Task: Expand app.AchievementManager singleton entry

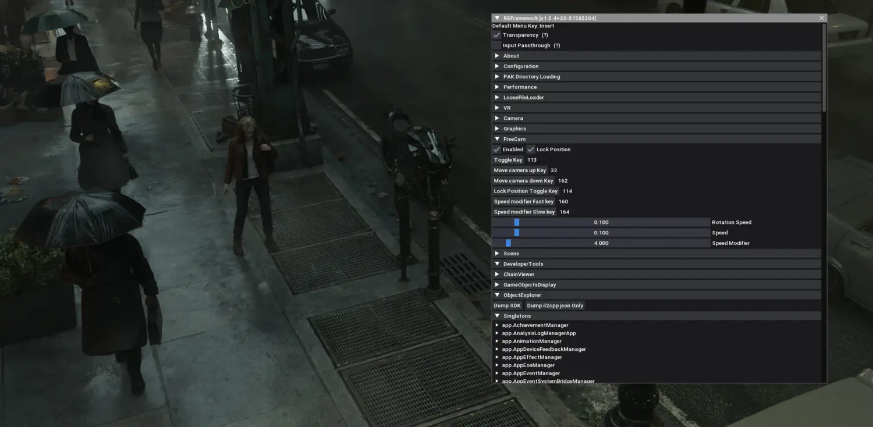Action: coord(497,325)
